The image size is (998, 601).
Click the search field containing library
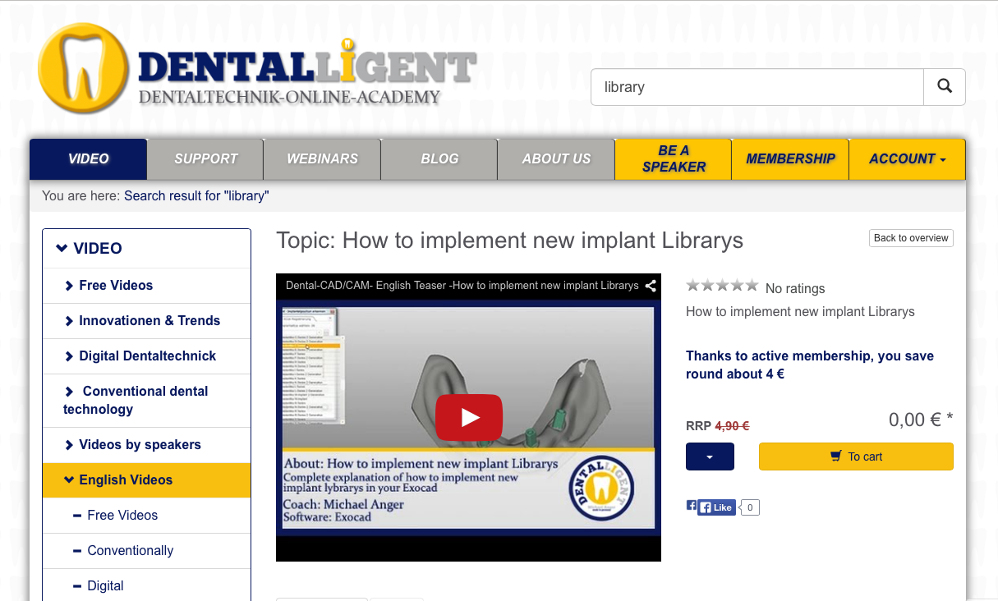pos(756,87)
